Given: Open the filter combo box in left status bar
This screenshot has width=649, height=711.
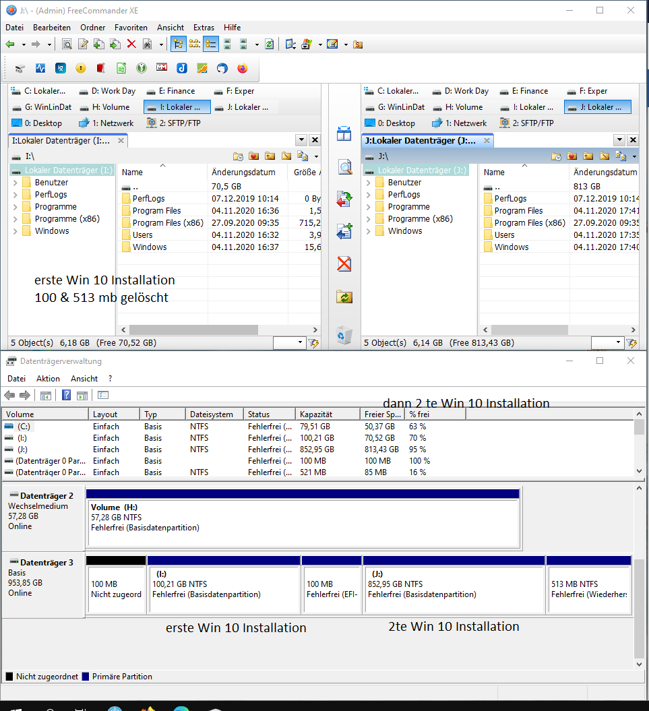Looking at the screenshot, I should tap(289, 343).
